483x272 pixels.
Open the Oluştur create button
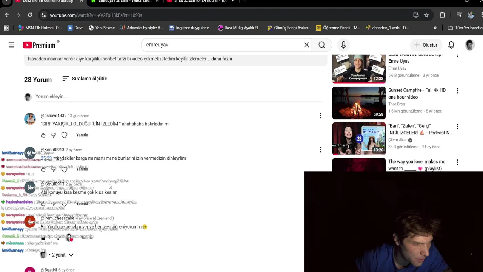pyautogui.click(x=425, y=45)
